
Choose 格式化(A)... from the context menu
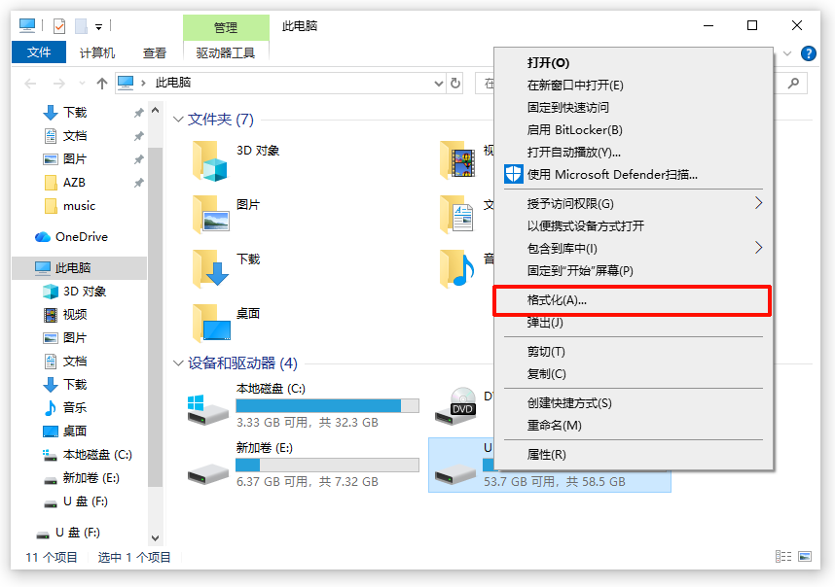coord(557,300)
